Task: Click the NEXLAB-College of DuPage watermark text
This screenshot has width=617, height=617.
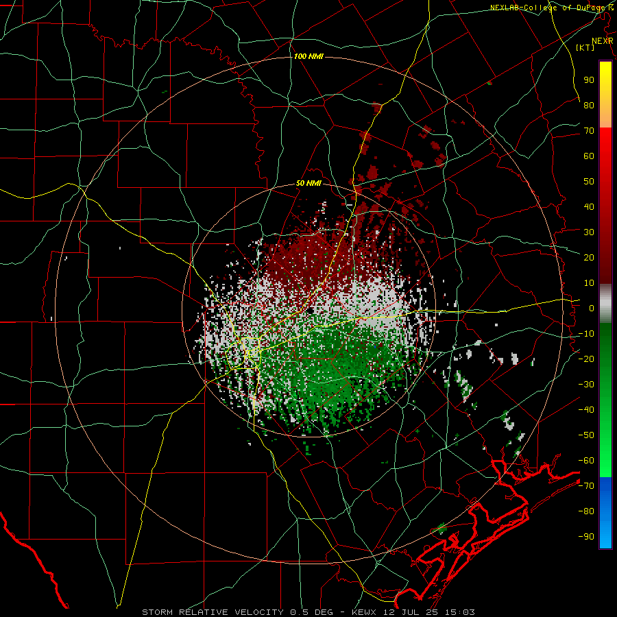Action: tap(551, 8)
